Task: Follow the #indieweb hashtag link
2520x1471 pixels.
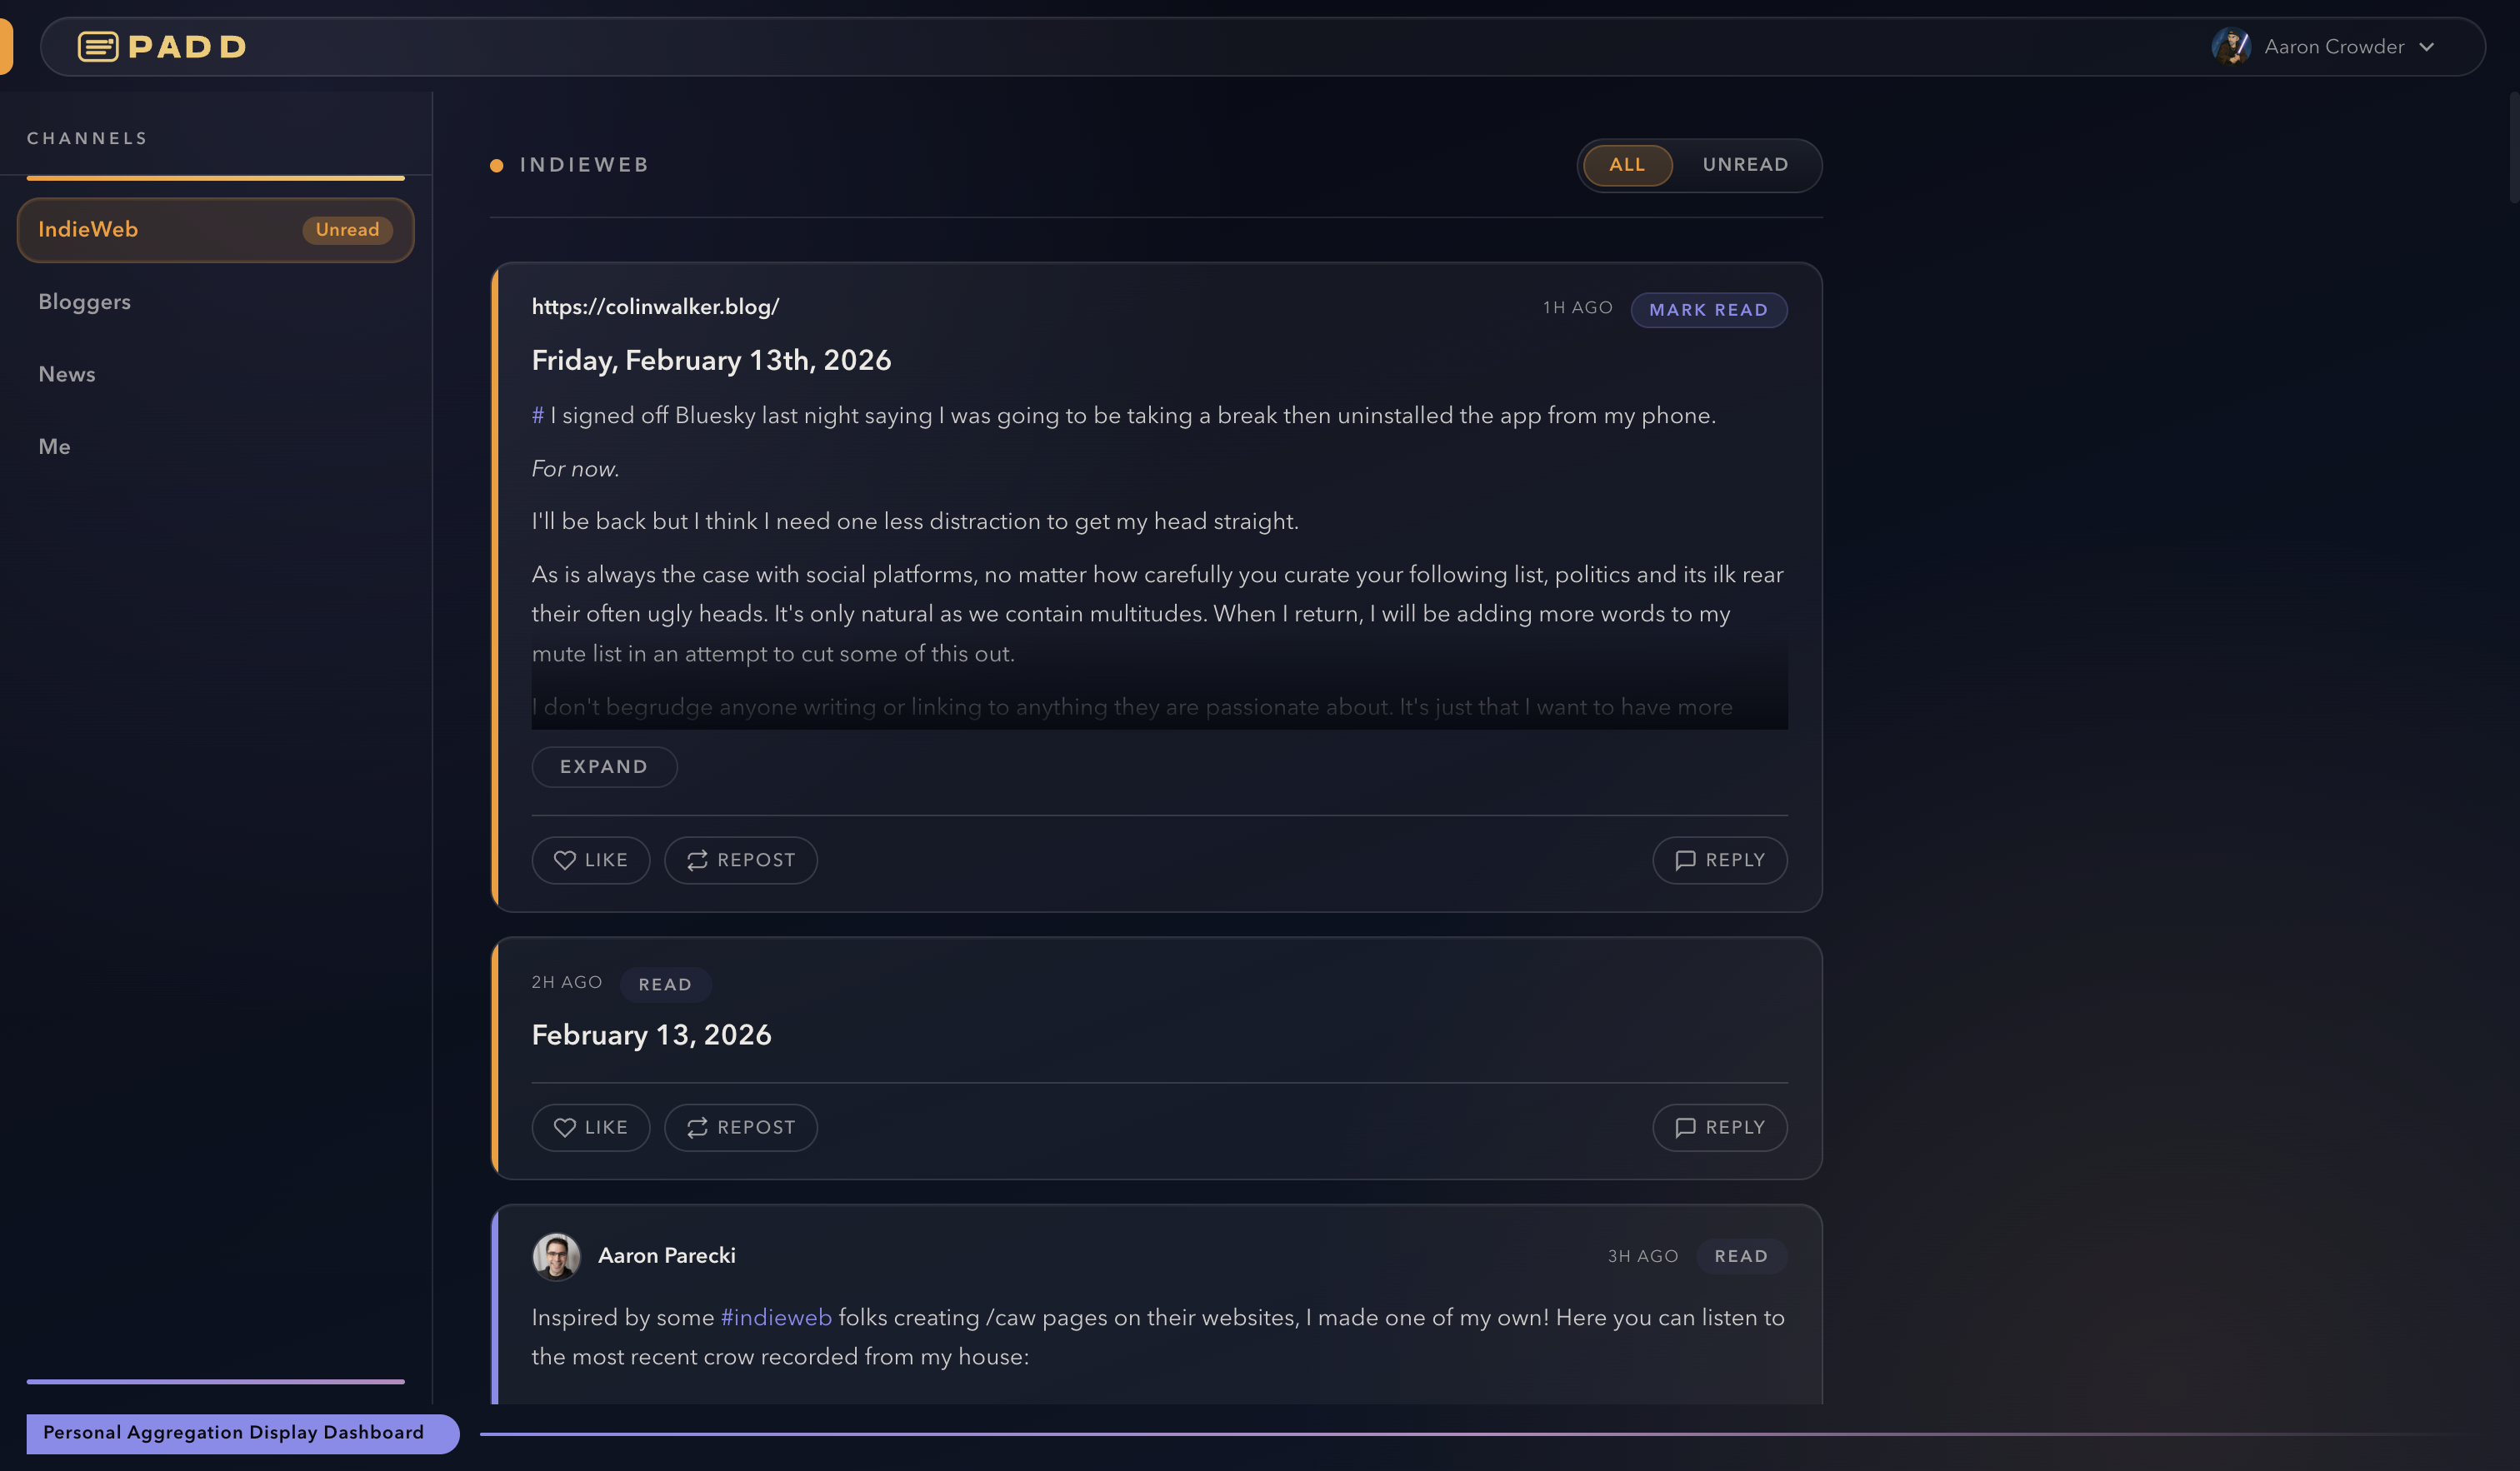Action: tap(776, 1317)
